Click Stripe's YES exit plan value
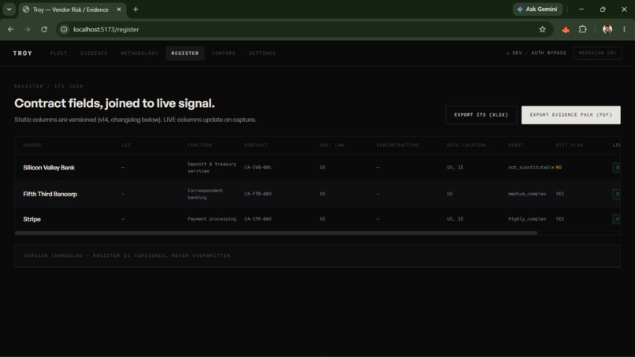 (560, 219)
